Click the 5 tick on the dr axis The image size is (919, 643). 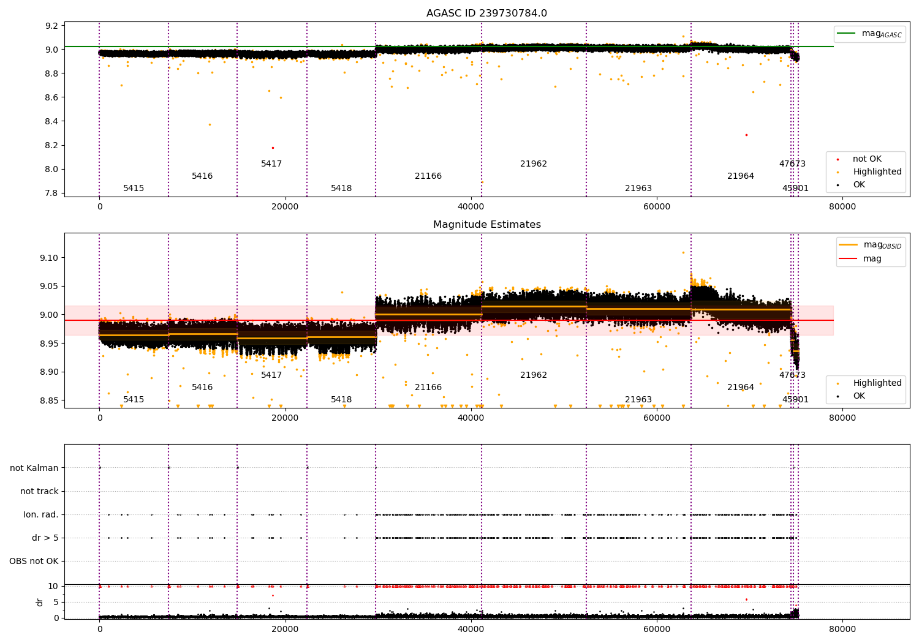pos(56,602)
